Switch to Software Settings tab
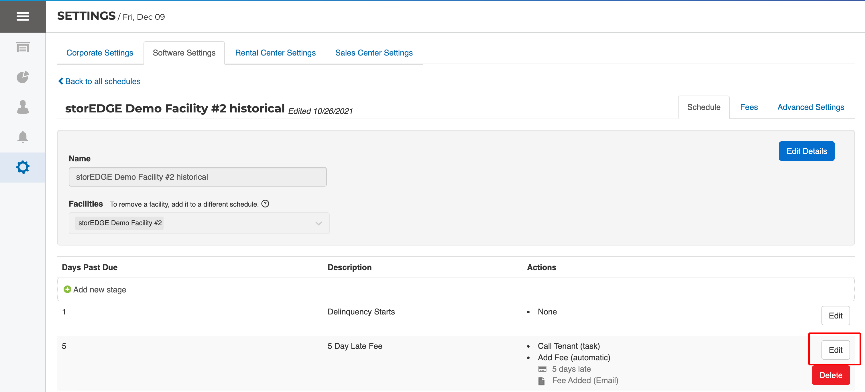The image size is (865, 392). (184, 53)
